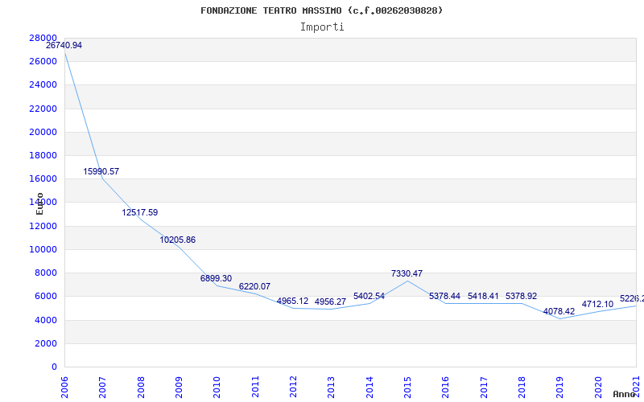
Task: Click the 22000 y-axis tick label
Action: [x=43, y=109]
